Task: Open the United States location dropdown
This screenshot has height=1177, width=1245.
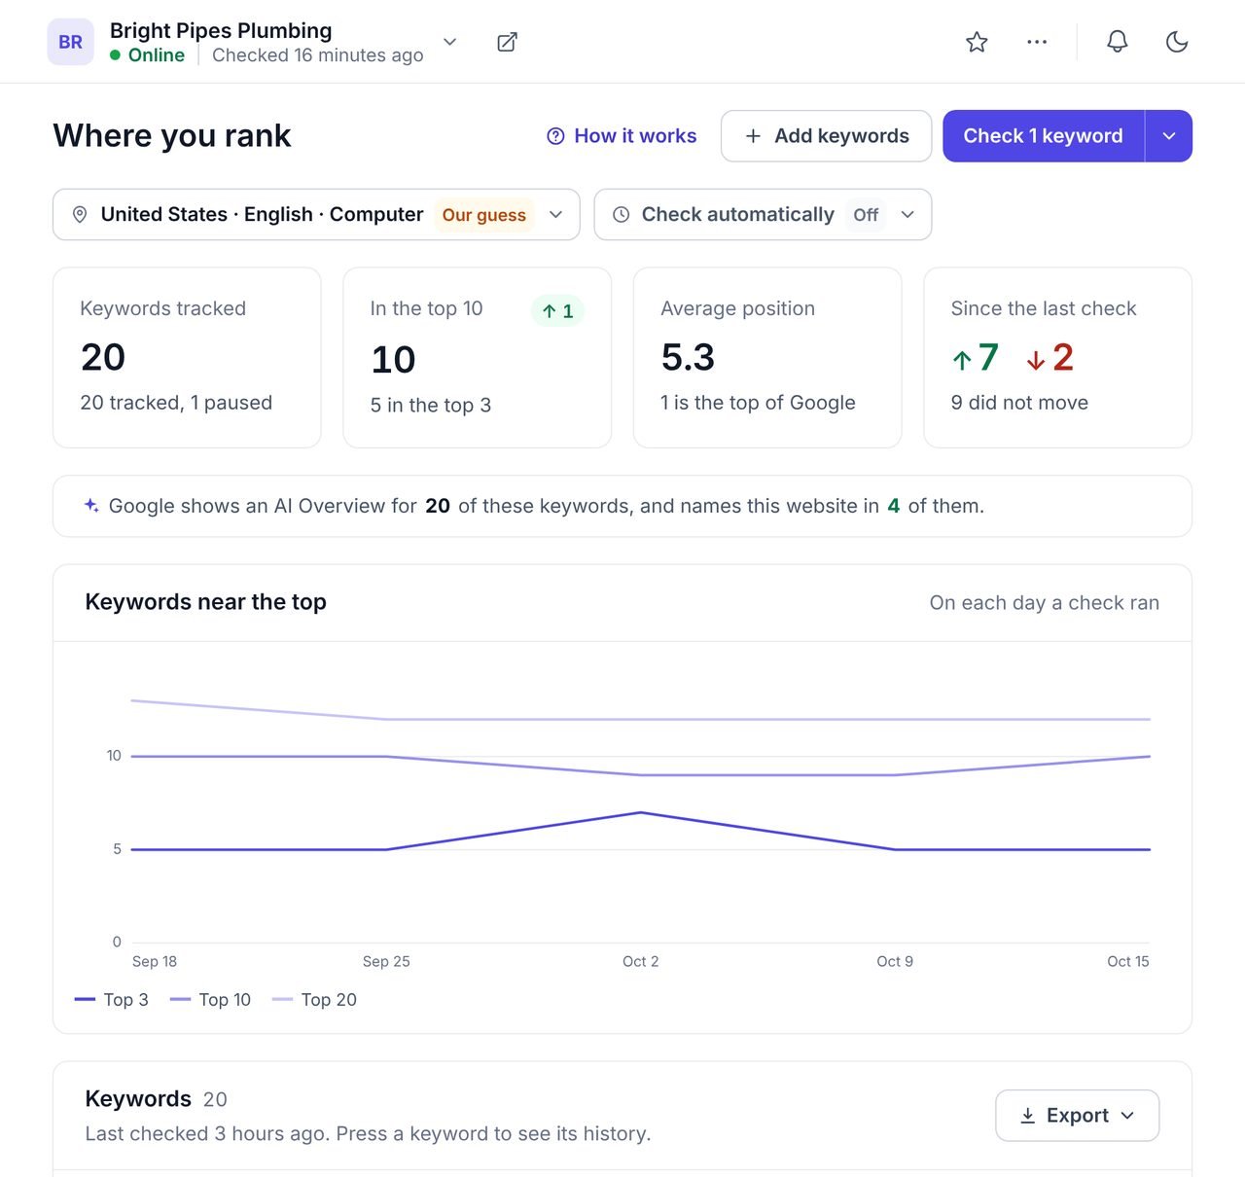Action: (x=316, y=214)
